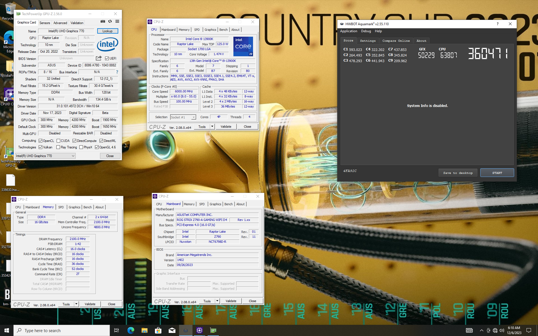Click Close button in GPU-Z window
This screenshot has width=538, height=336.
coord(110,156)
